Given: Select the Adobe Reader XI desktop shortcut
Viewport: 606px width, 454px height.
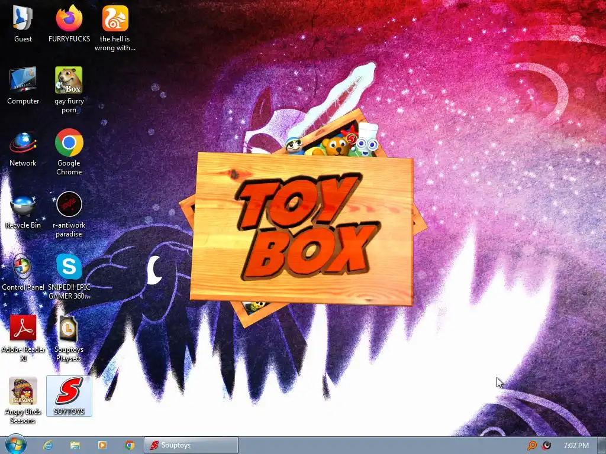Looking at the screenshot, I should click(23, 338).
